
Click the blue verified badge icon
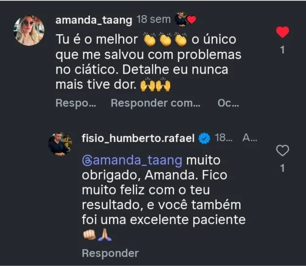(205, 139)
